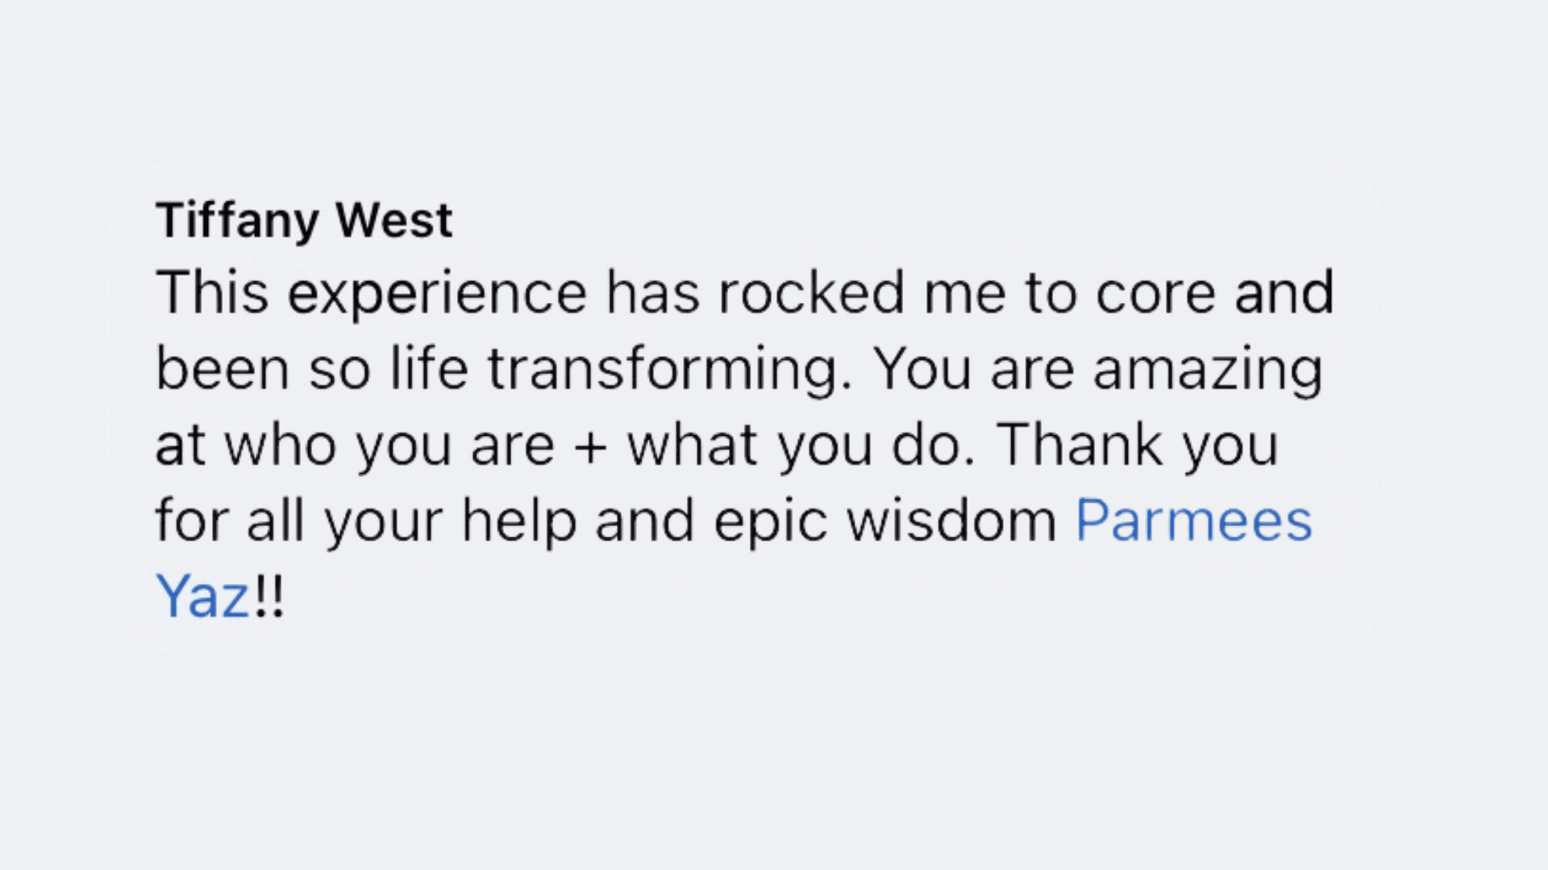The image size is (1548, 870).
Task: Click the plus sign in the comment
Action: click(591, 445)
